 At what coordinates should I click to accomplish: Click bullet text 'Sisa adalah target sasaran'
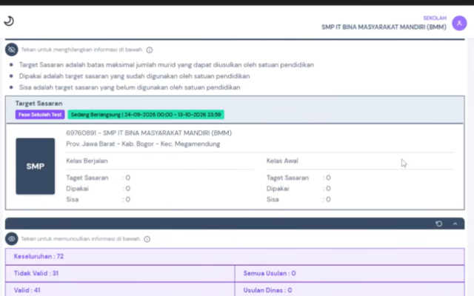pos(130,87)
